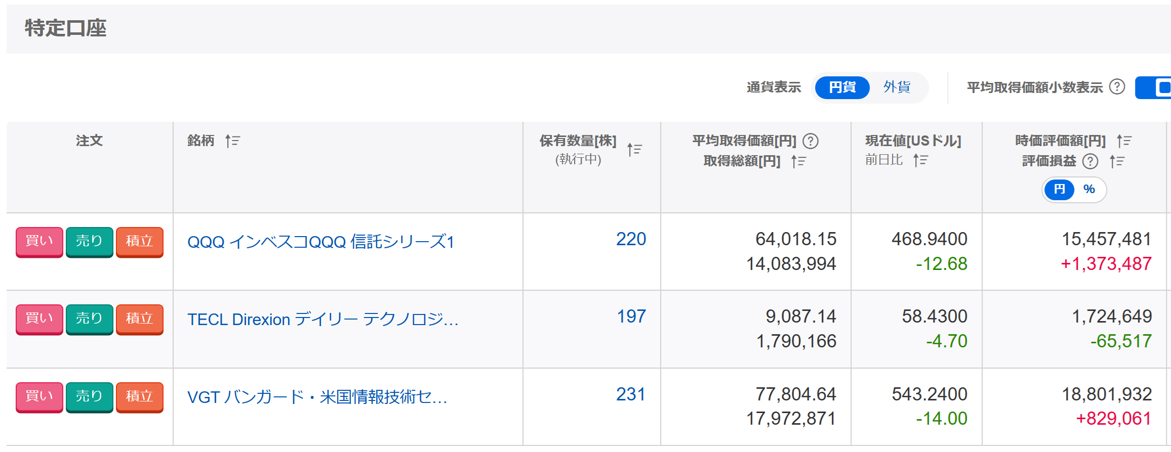Screen dimensions: 1171x452
Task: Open TECL Direxion デイリー テクノロジ link
Action: coord(322,320)
